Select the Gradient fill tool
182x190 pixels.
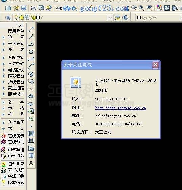point(31,141)
